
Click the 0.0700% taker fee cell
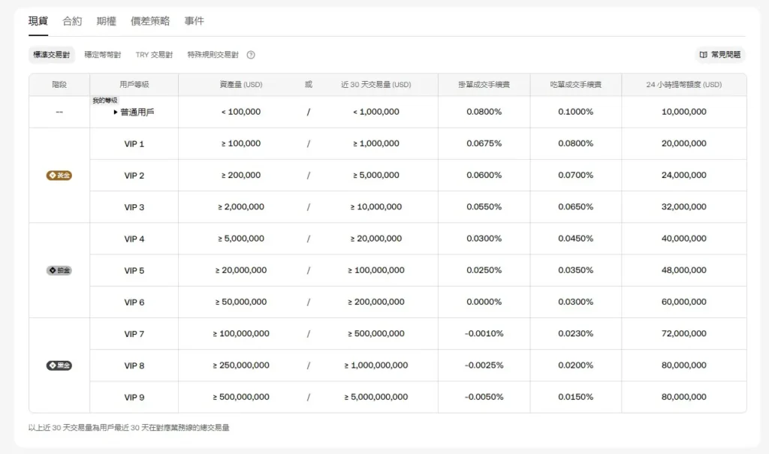click(576, 175)
